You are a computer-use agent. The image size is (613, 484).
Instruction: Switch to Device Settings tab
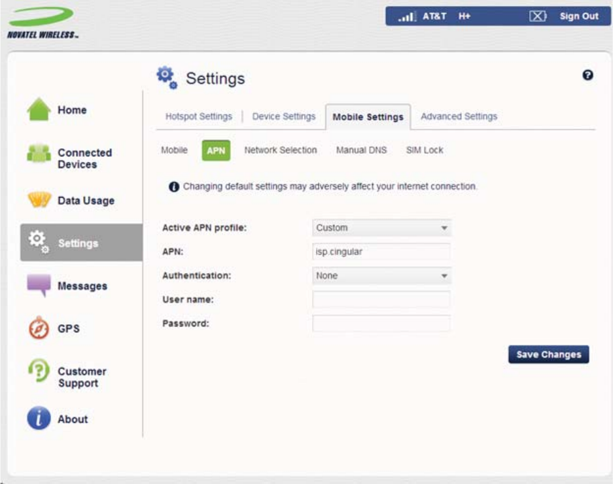pos(284,116)
